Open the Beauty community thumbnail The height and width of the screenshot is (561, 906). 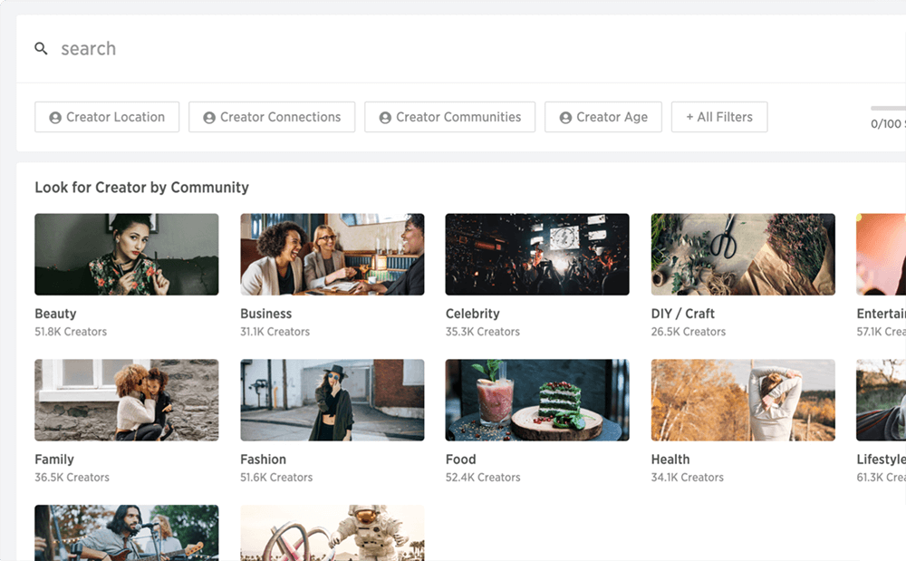[127, 254]
